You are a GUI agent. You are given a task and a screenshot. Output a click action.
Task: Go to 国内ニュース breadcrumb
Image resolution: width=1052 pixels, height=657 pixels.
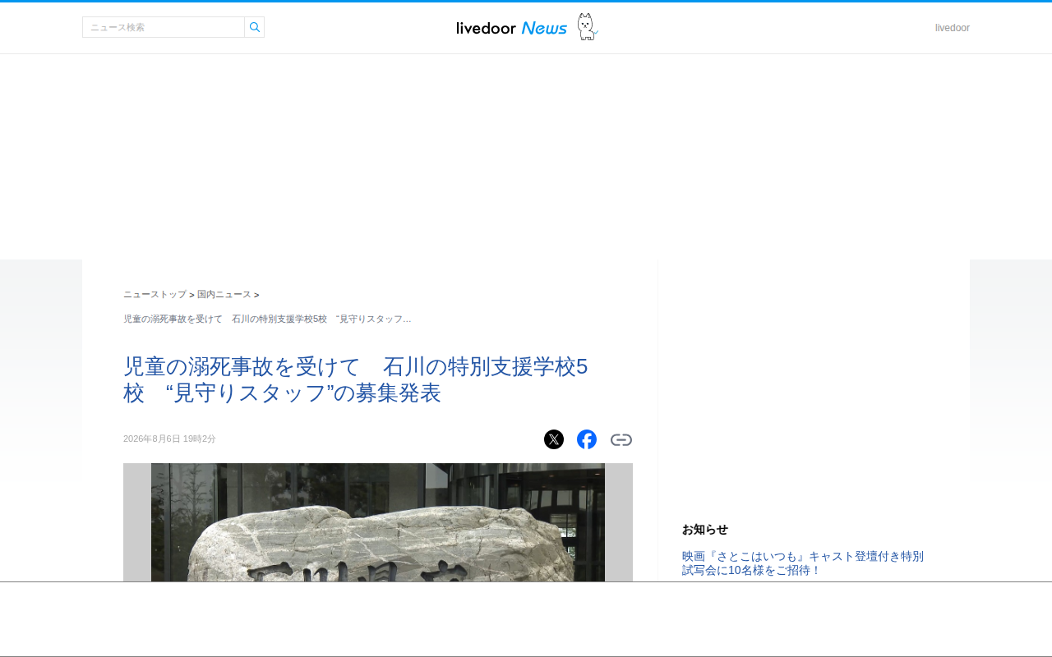(x=224, y=294)
